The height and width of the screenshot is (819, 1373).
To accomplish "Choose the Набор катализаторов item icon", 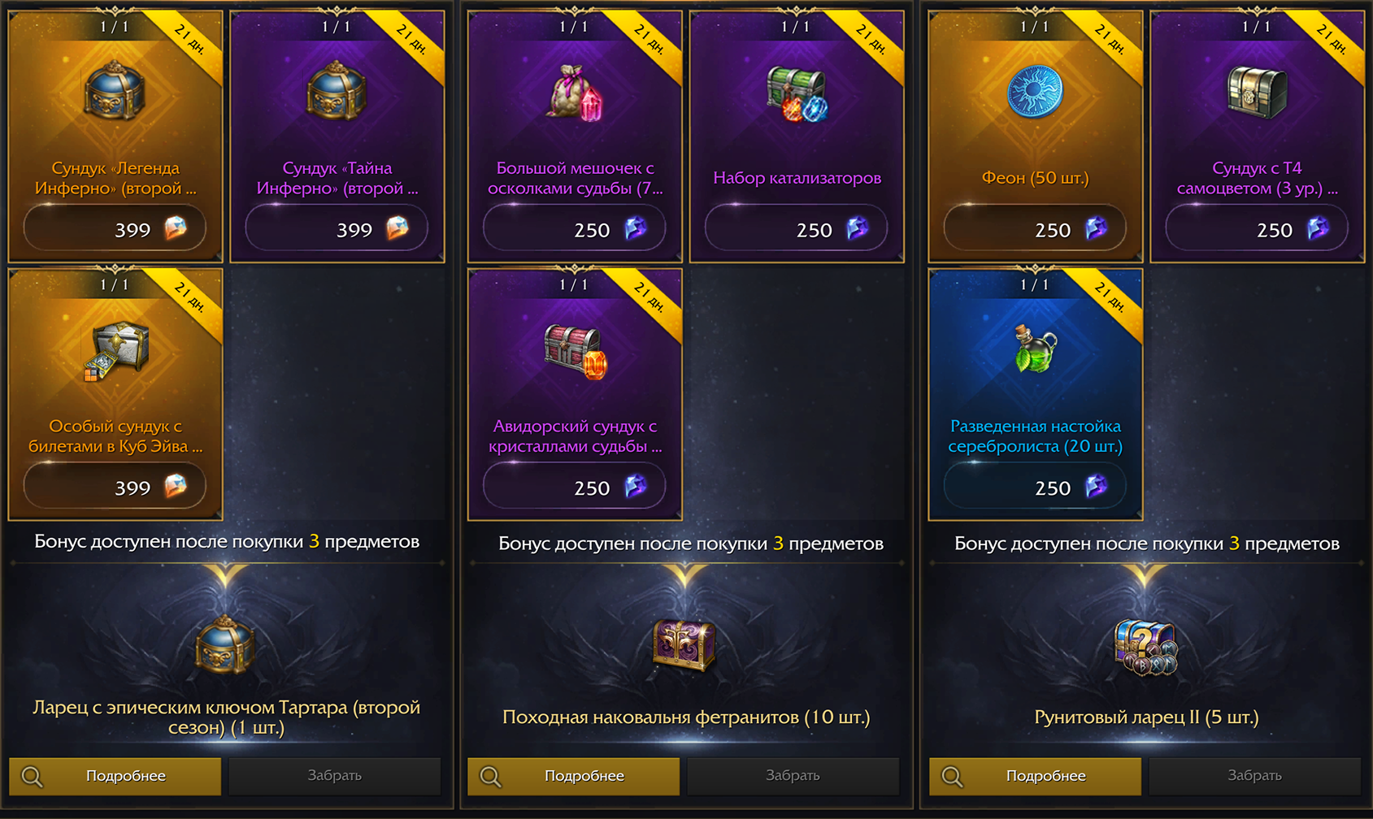I will point(797,93).
